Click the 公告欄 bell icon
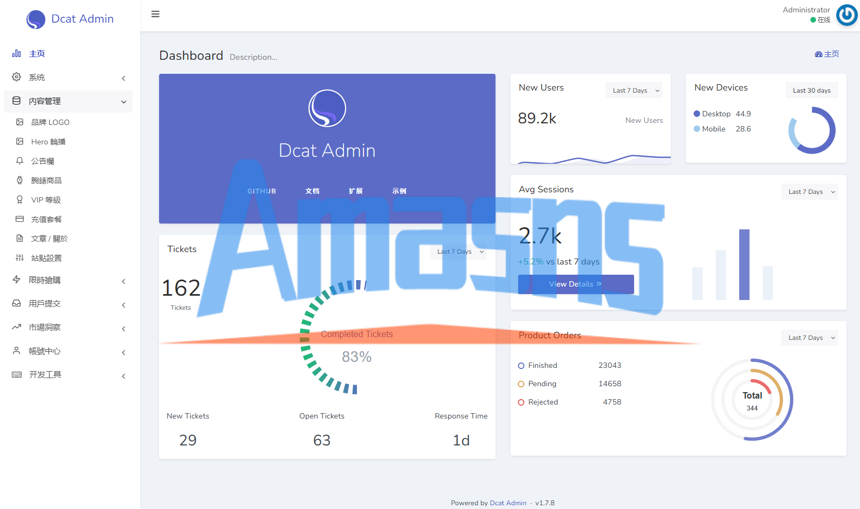The width and height of the screenshot is (860, 509). [x=20, y=161]
